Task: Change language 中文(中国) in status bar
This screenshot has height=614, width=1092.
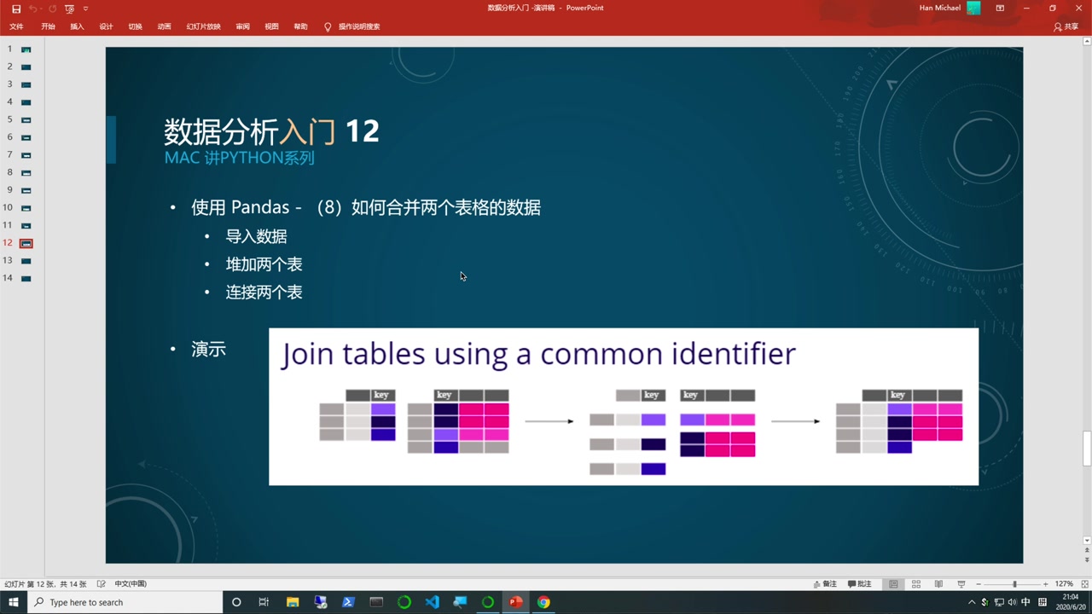Action: pos(131,584)
